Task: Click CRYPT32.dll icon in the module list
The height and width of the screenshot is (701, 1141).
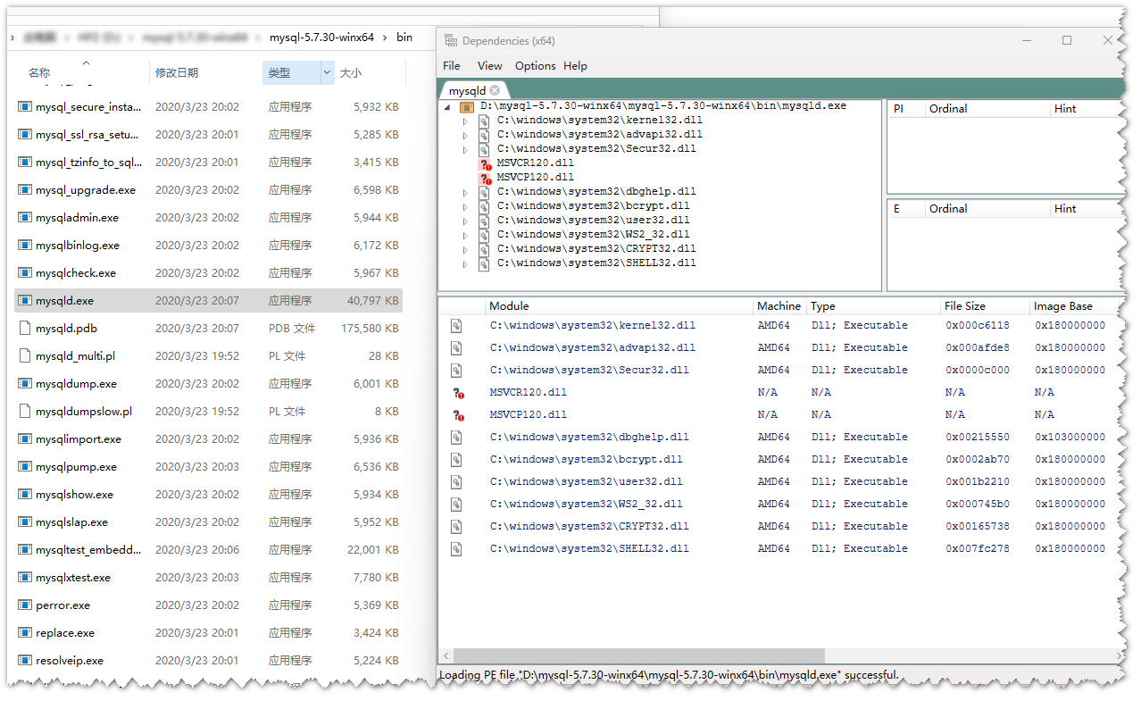Action: [x=456, y=527]
